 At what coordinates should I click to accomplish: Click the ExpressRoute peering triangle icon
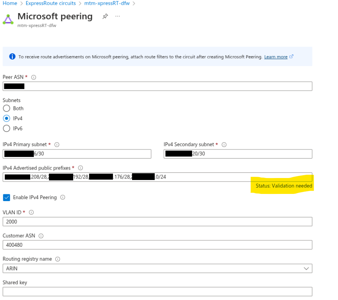pyautogui.click(x=8, y=19)
